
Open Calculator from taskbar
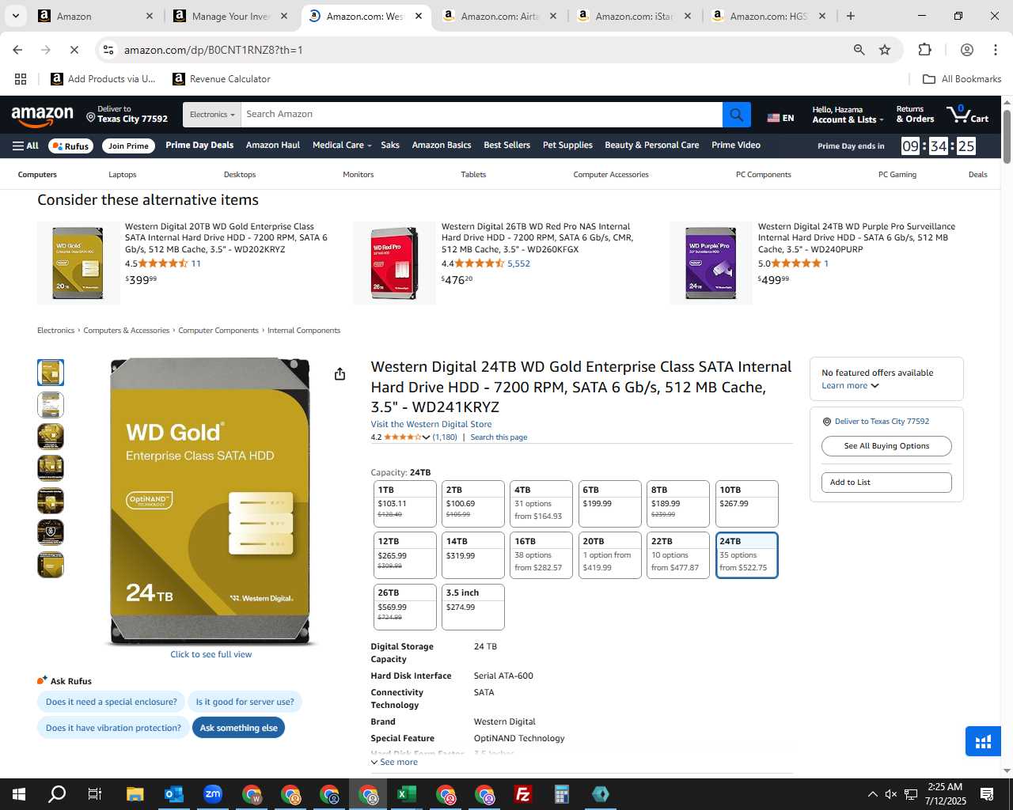point(561,794)
